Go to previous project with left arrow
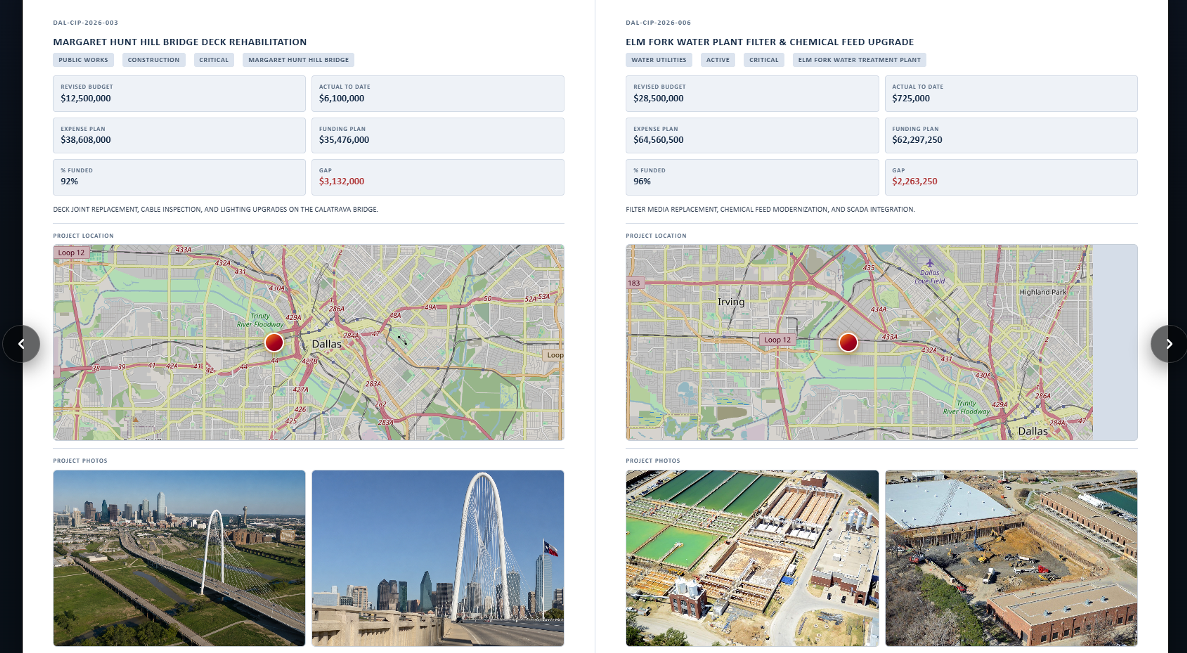 pos(21,344)
